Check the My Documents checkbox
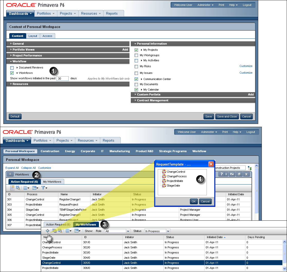Image resolution: width=287 pixels, height=272 pixels. pyautogui.click(x=136, y=84)
